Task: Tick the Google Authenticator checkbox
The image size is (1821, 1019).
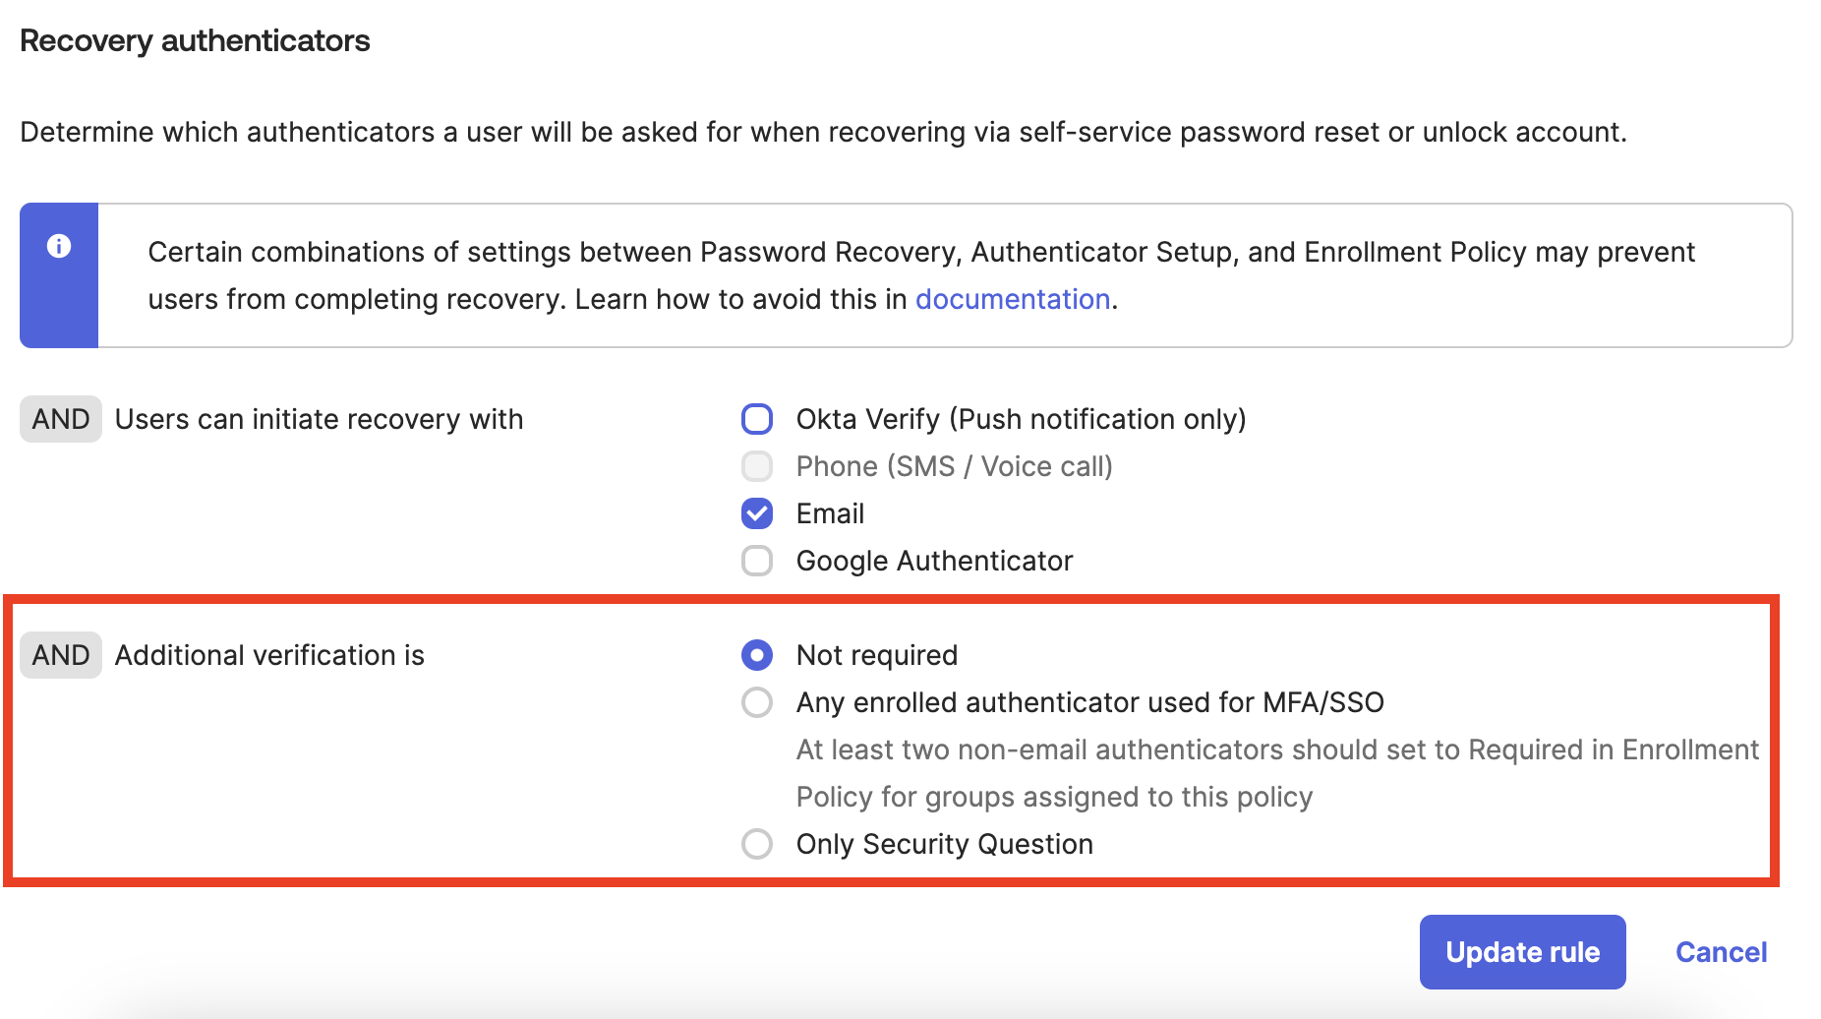Action: coord(757,561)
